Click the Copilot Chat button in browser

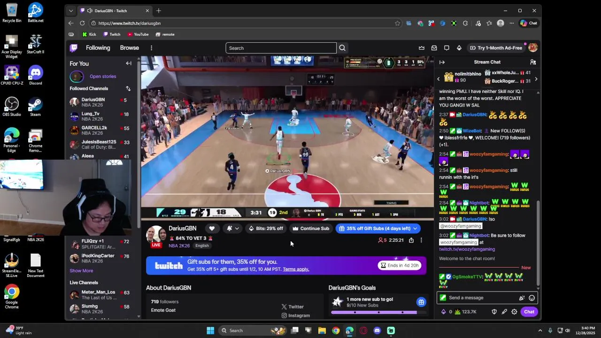[529, 23]
